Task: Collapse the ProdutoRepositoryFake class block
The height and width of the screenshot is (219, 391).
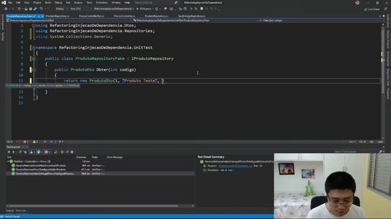Action: click(x=34, y=58)
